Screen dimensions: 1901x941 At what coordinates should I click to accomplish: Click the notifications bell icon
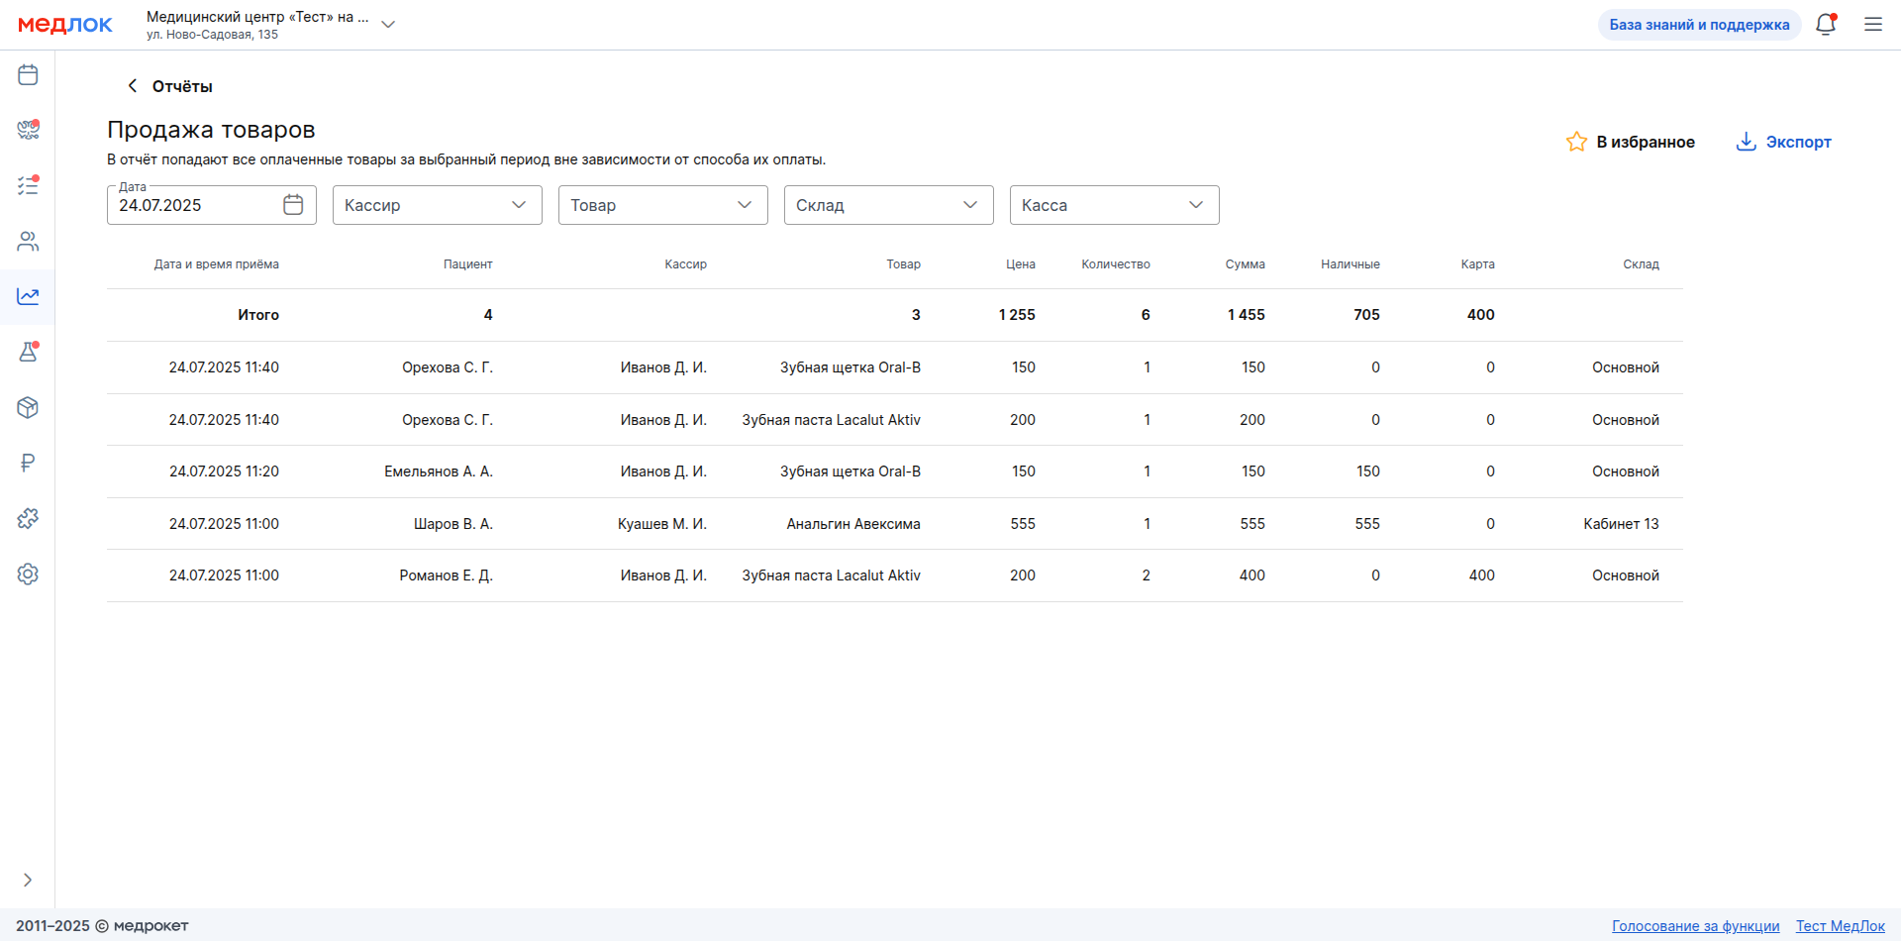tap(1826, 25)
